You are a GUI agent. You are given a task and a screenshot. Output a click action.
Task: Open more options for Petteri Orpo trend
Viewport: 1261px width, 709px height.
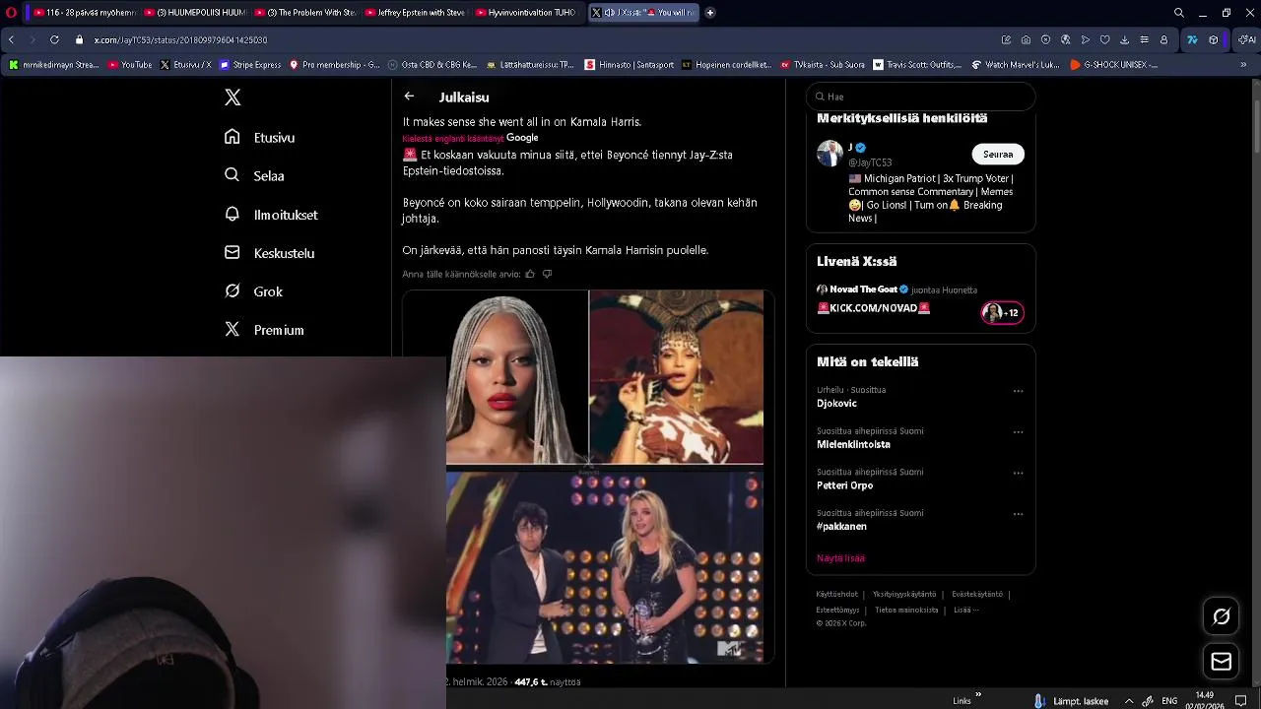(1019, 473)
